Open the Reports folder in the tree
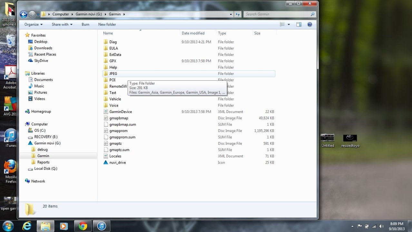 43,162
